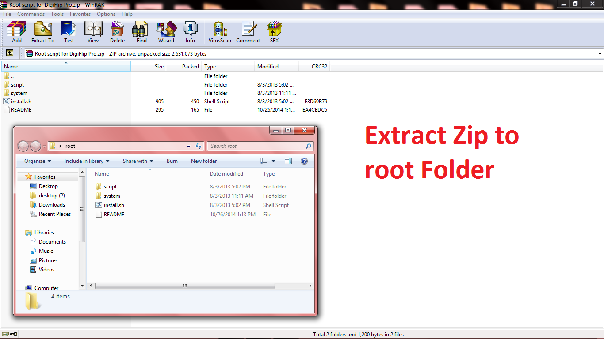Click the Delete toolbar icon
The height and width of the screenshot is (339, 604).
pyautogui.click(x=117, y=32)
